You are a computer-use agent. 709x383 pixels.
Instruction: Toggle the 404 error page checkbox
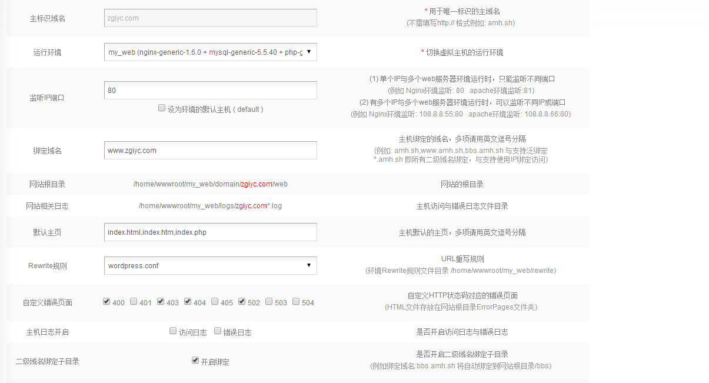(x=188, y=302)
